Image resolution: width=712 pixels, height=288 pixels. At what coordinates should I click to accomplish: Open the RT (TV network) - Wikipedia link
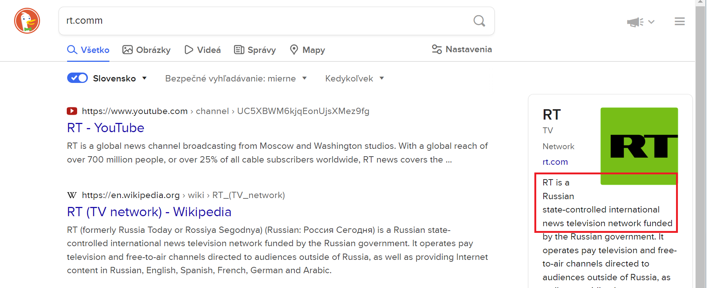click(149, 212)
